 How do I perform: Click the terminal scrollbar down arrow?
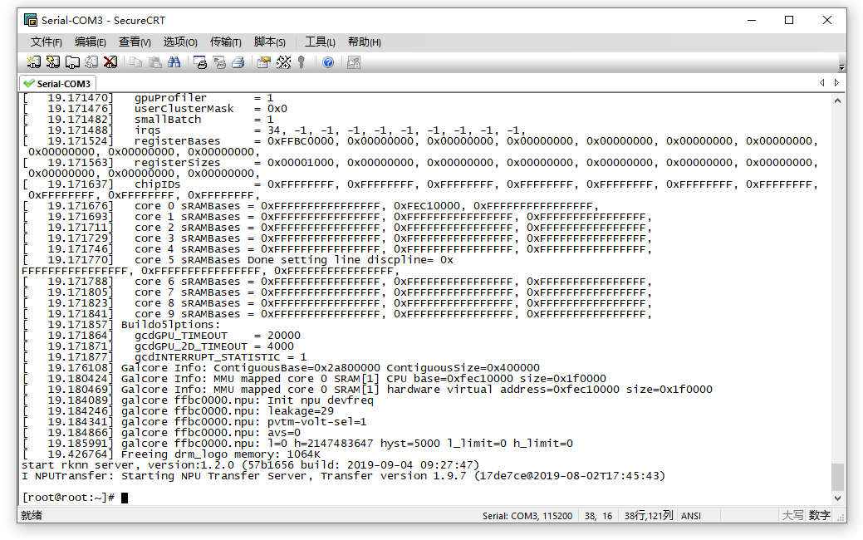pyautogui.click(x=838, y=498)
